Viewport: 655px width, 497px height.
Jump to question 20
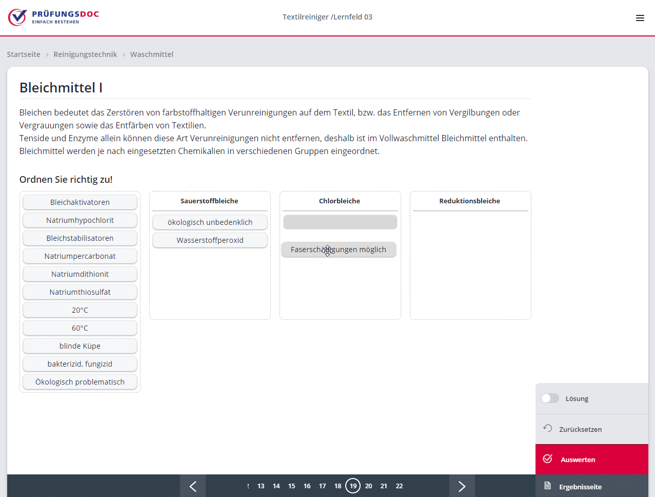coord(368,486)
